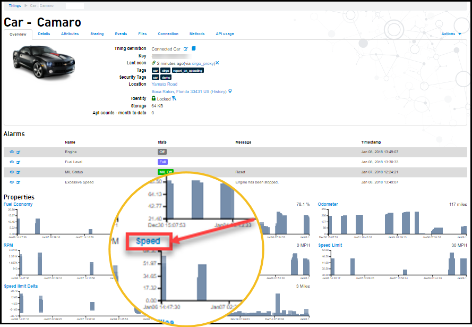Open the Odometer property link

click(328, 204)
